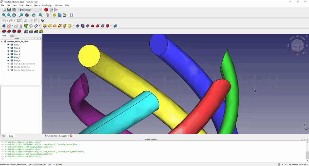The height and width of the screenshot is (166, 309).
Task: Open the Sketch menu
Action: (37, 5)
